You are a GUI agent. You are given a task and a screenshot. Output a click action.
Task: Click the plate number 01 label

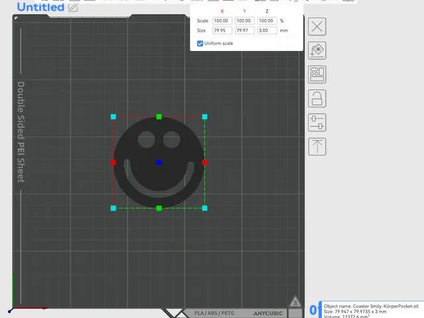(x=315, y=310)
